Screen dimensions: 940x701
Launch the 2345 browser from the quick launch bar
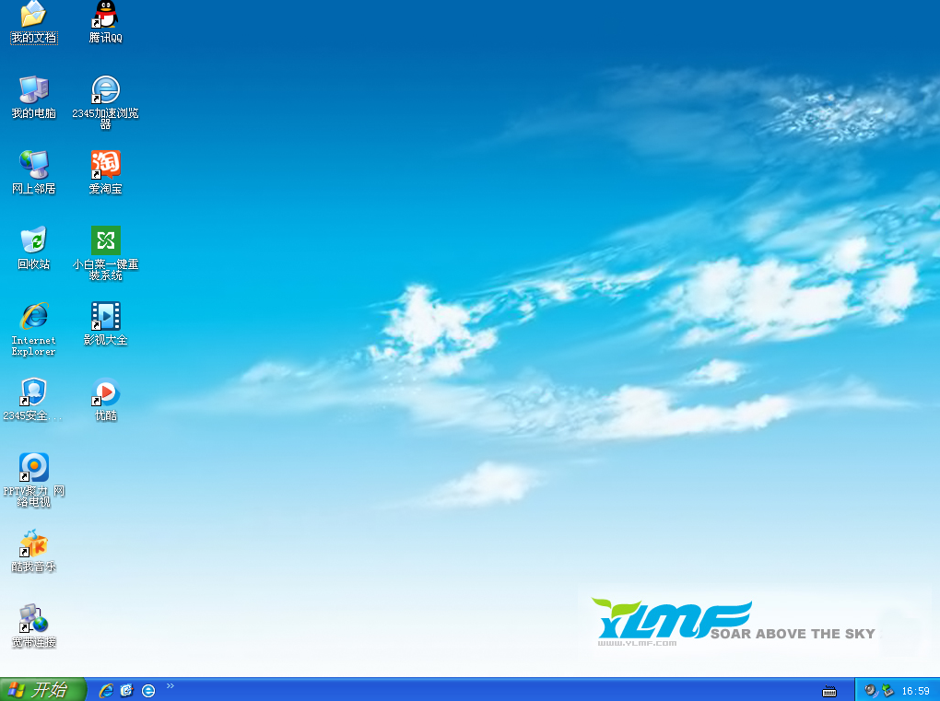tap(148, 691)
